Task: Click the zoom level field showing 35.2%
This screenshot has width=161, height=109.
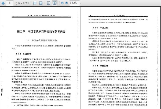Action: [74, 3]
